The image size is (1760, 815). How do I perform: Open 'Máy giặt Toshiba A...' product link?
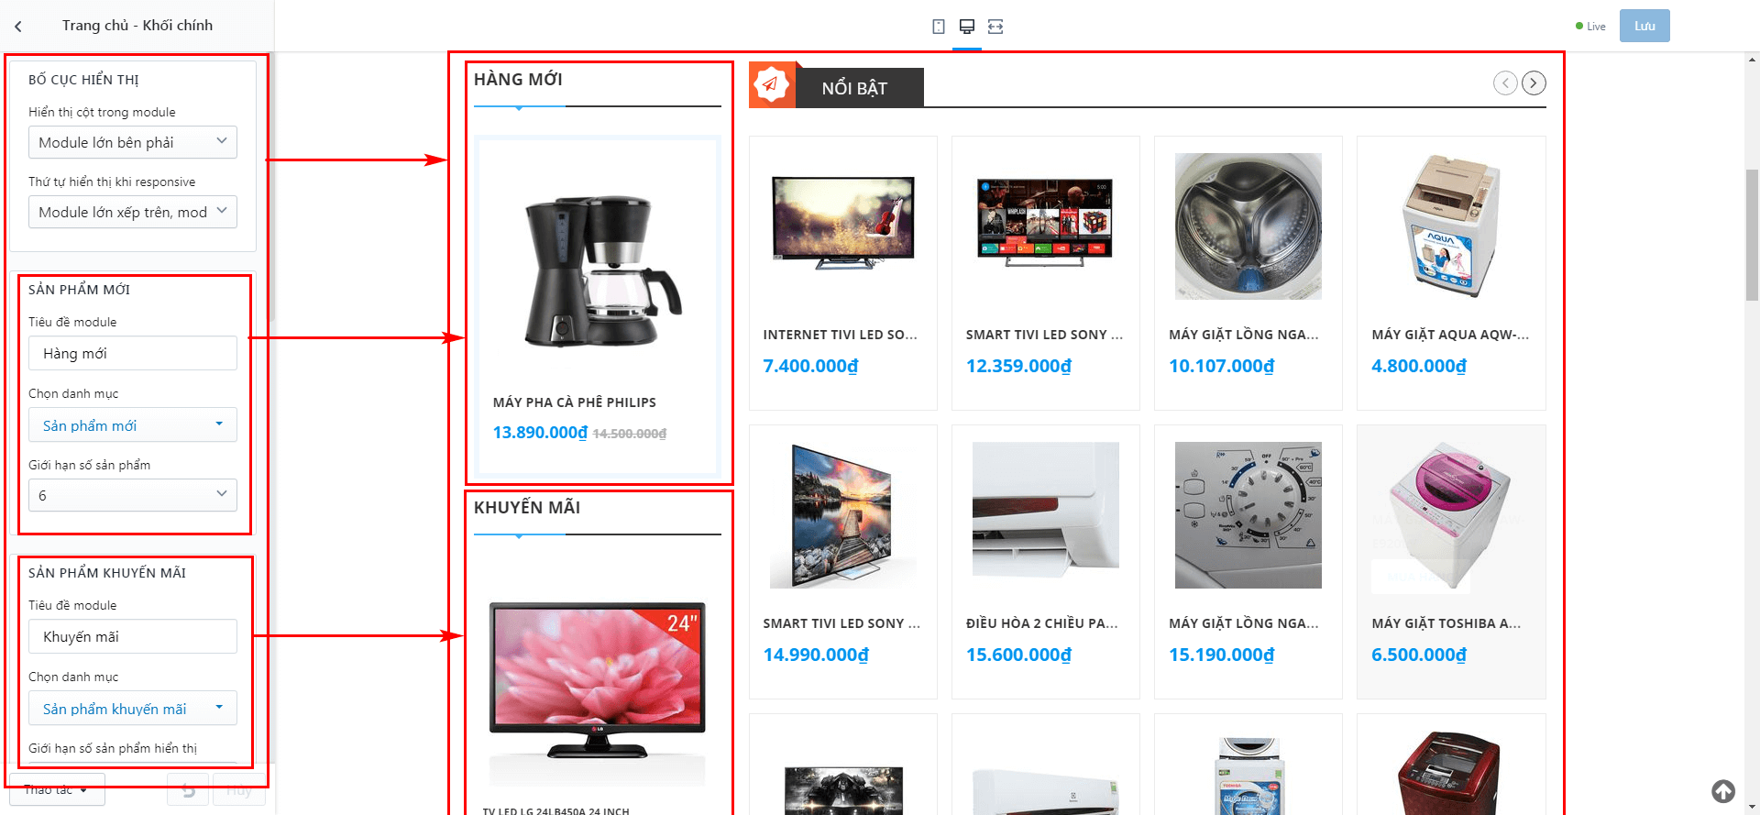(x=1446, y=623)
